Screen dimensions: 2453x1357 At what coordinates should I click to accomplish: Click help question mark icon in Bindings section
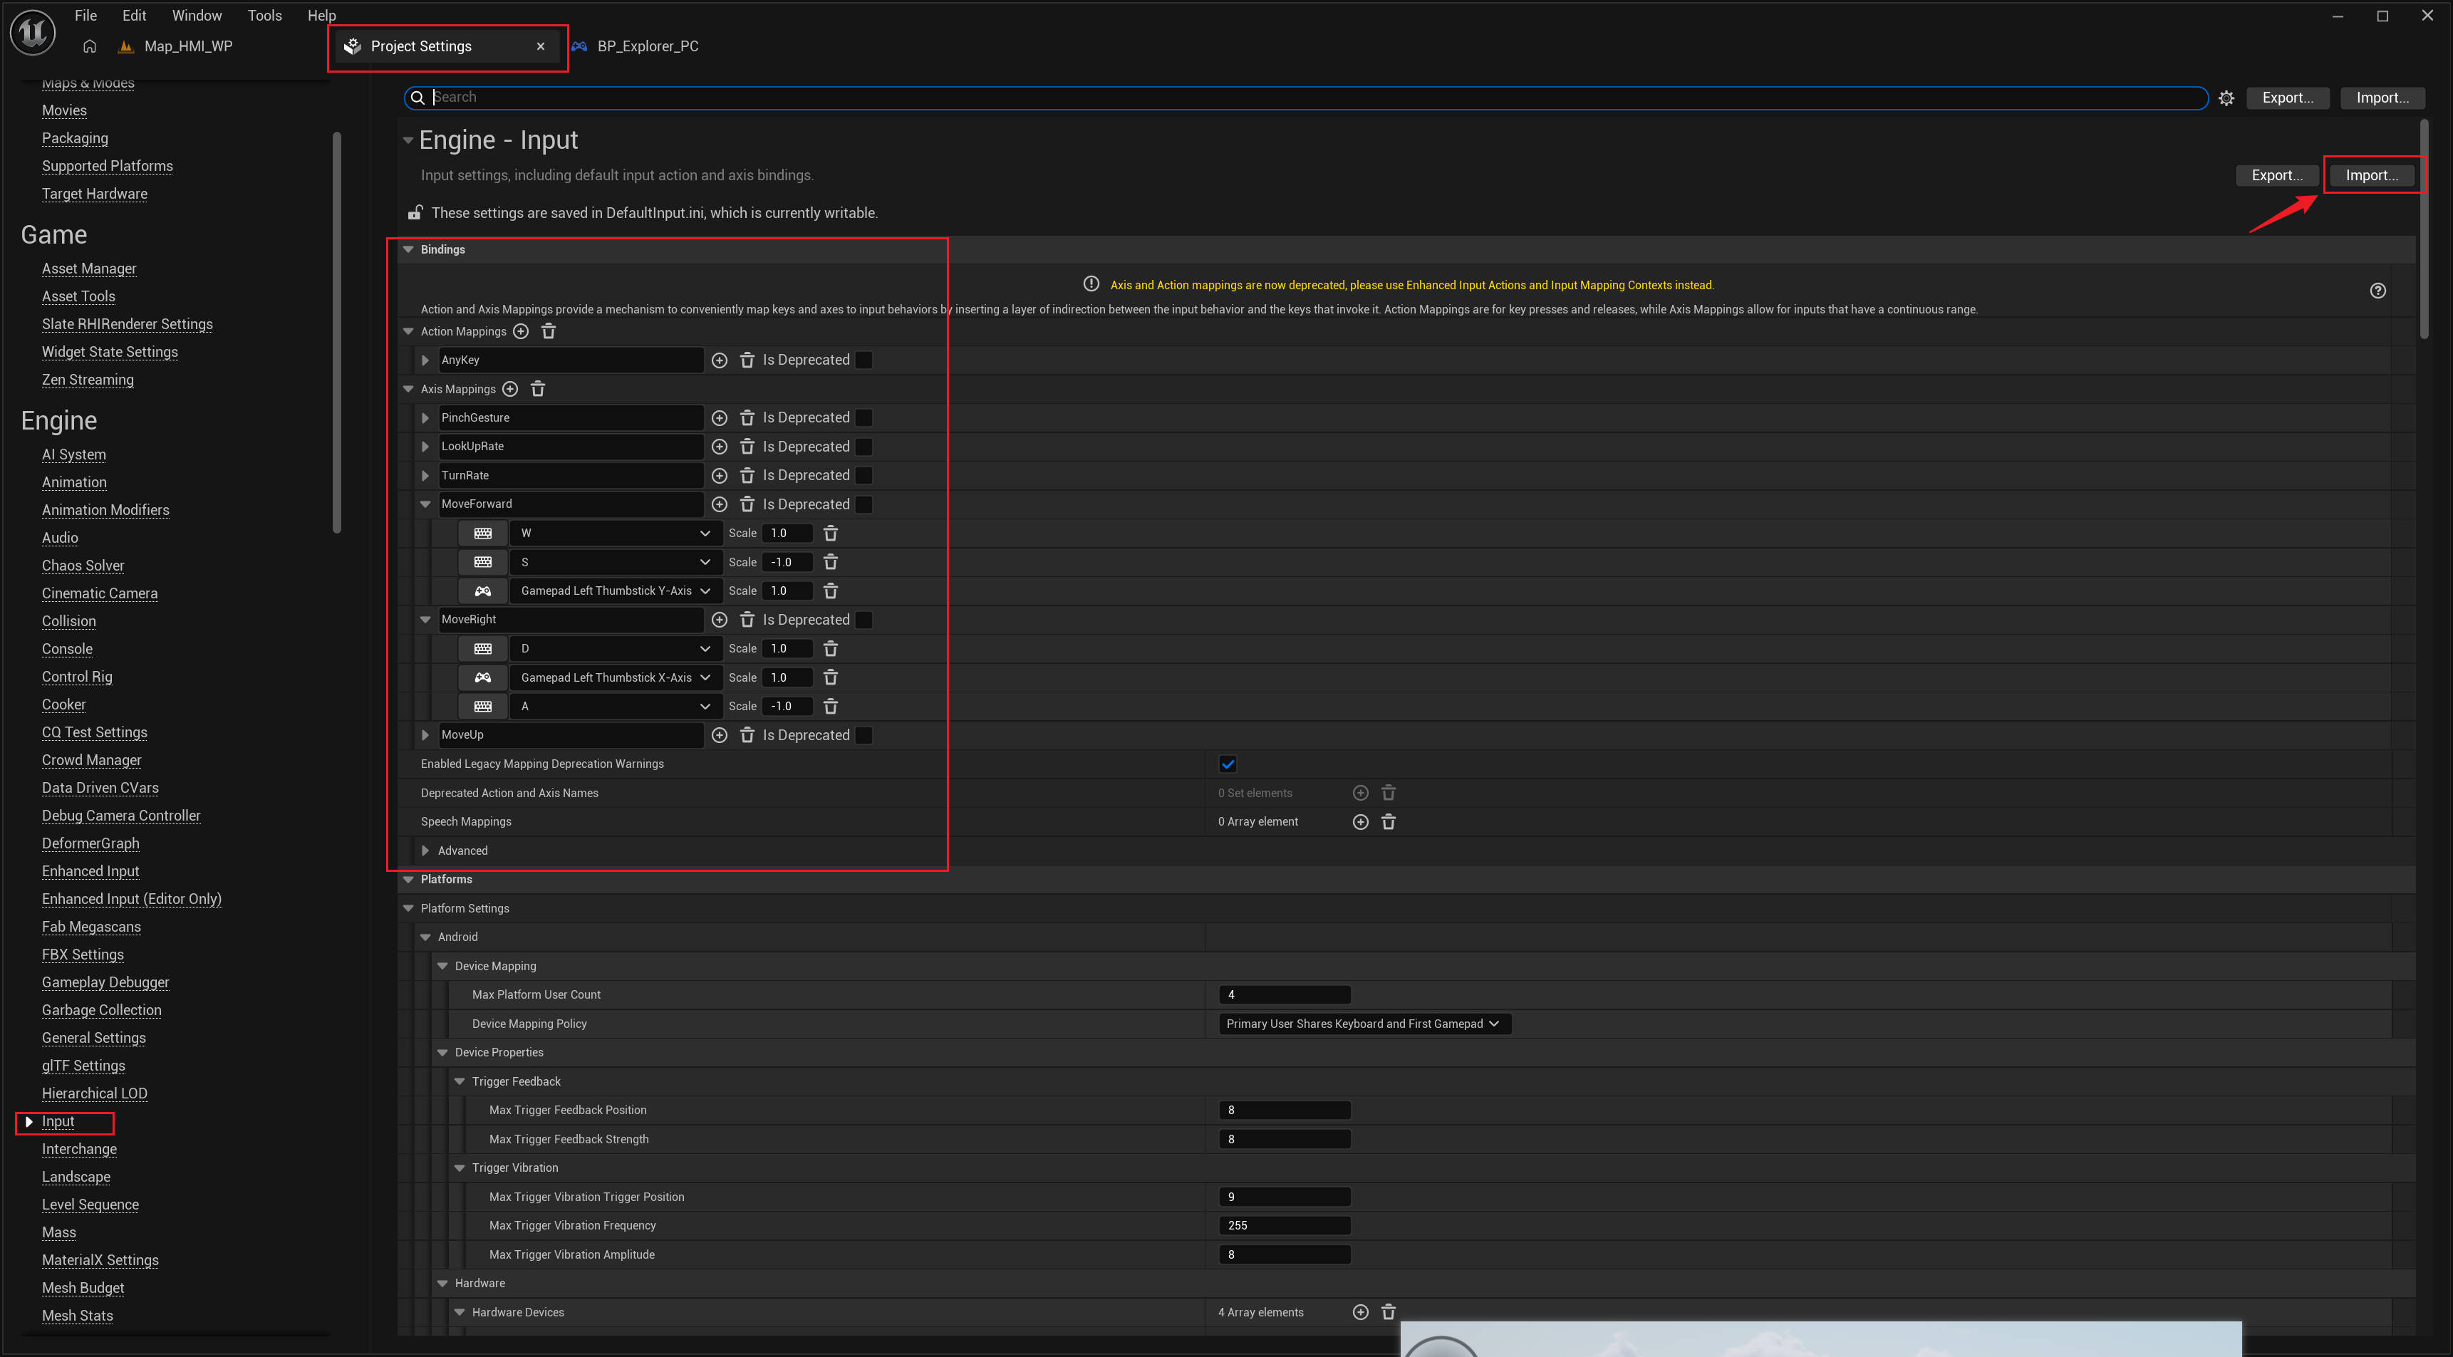point(2377,291)
